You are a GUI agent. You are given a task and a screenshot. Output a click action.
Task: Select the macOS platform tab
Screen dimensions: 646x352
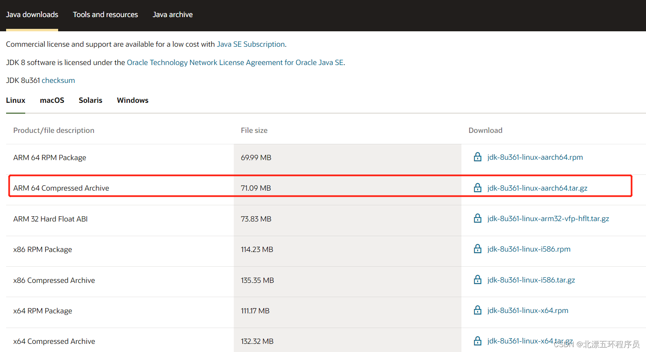click(x=52, y=100)
